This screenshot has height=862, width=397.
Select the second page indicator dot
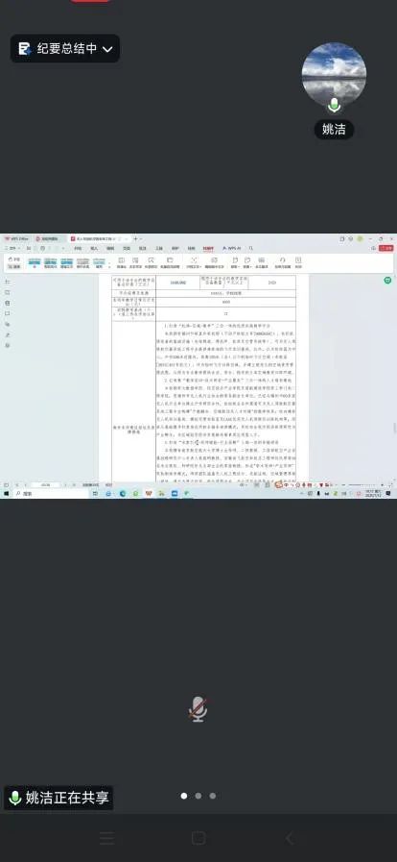click(198, 796)
